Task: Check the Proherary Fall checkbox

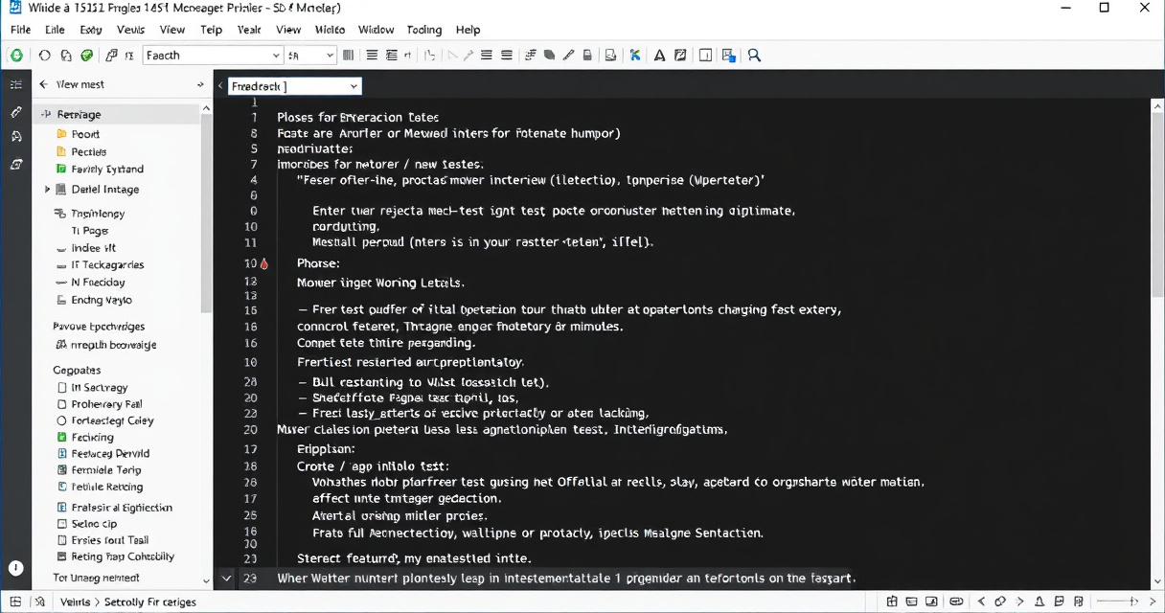Action: pyautogui.click(x=62, y=404)
